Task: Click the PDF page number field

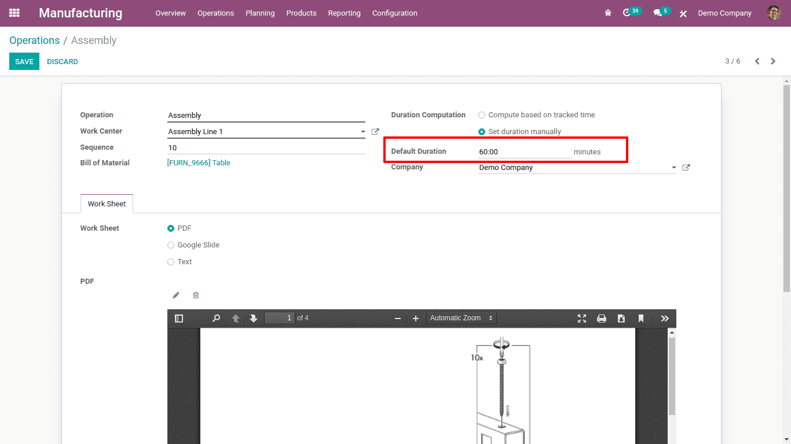Action: pyautogui.click(x=280, y=318)
